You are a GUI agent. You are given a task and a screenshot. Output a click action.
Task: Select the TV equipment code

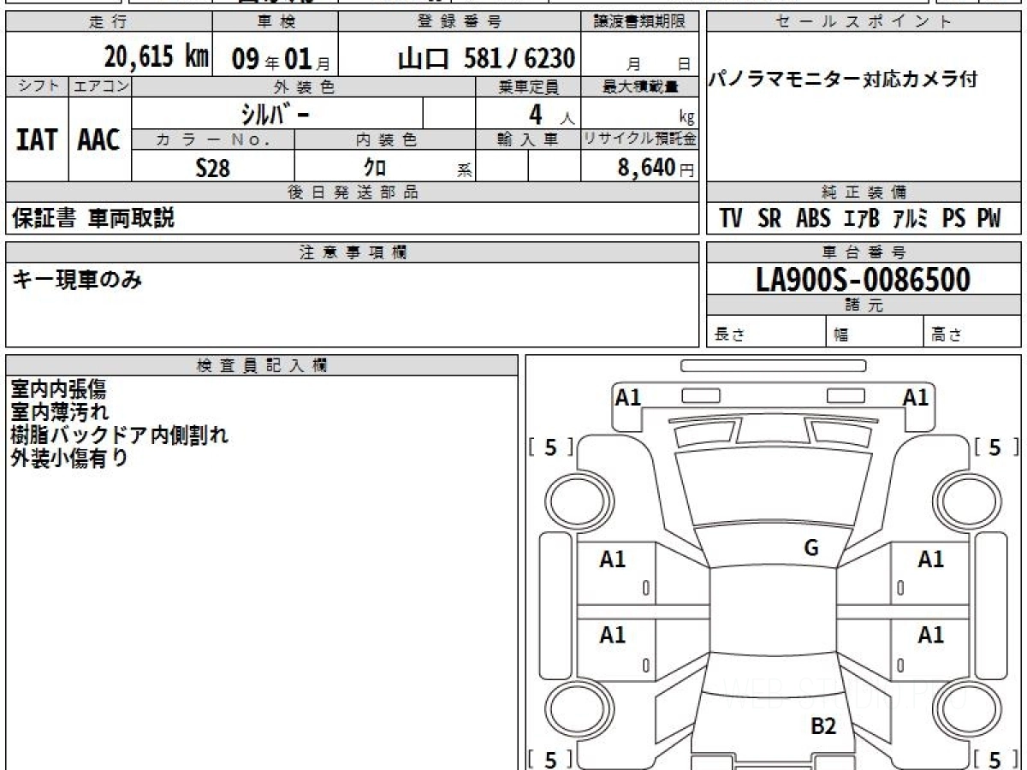pyautogui.click(x=731, y=219)
